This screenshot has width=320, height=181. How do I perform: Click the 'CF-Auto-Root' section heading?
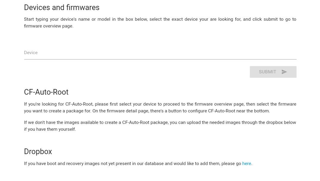point(46,92)
